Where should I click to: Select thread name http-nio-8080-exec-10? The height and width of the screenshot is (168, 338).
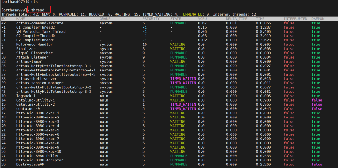[38, 152]
